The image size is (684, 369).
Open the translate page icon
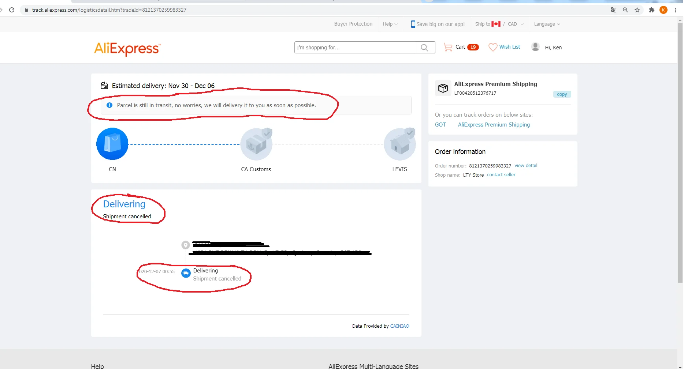click(614, 10)
